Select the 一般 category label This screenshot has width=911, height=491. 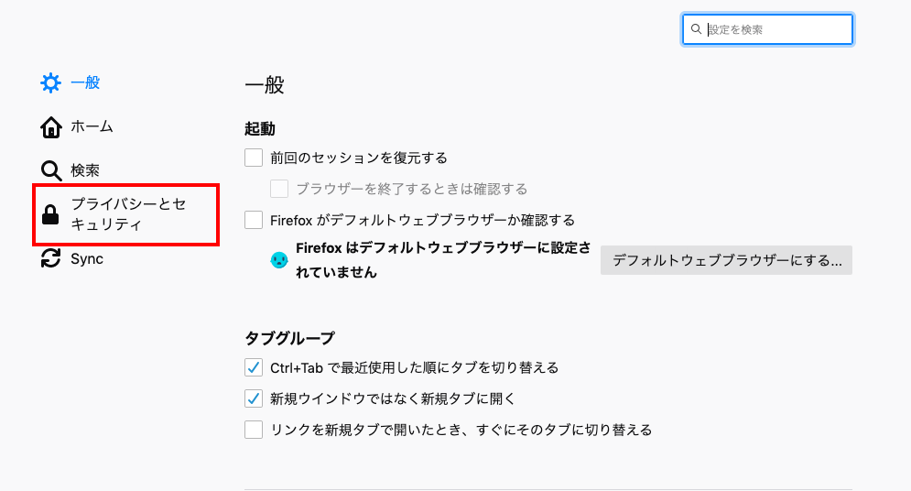point(85,83)
